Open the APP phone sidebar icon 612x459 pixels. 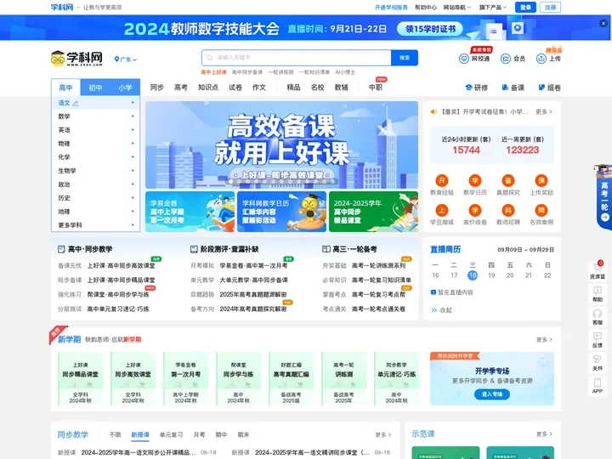click(x=598, y=386)
